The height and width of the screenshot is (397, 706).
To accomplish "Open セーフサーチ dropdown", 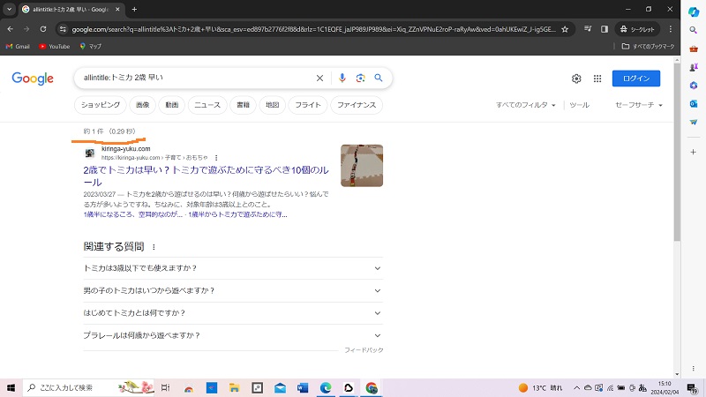I will 638,105.
